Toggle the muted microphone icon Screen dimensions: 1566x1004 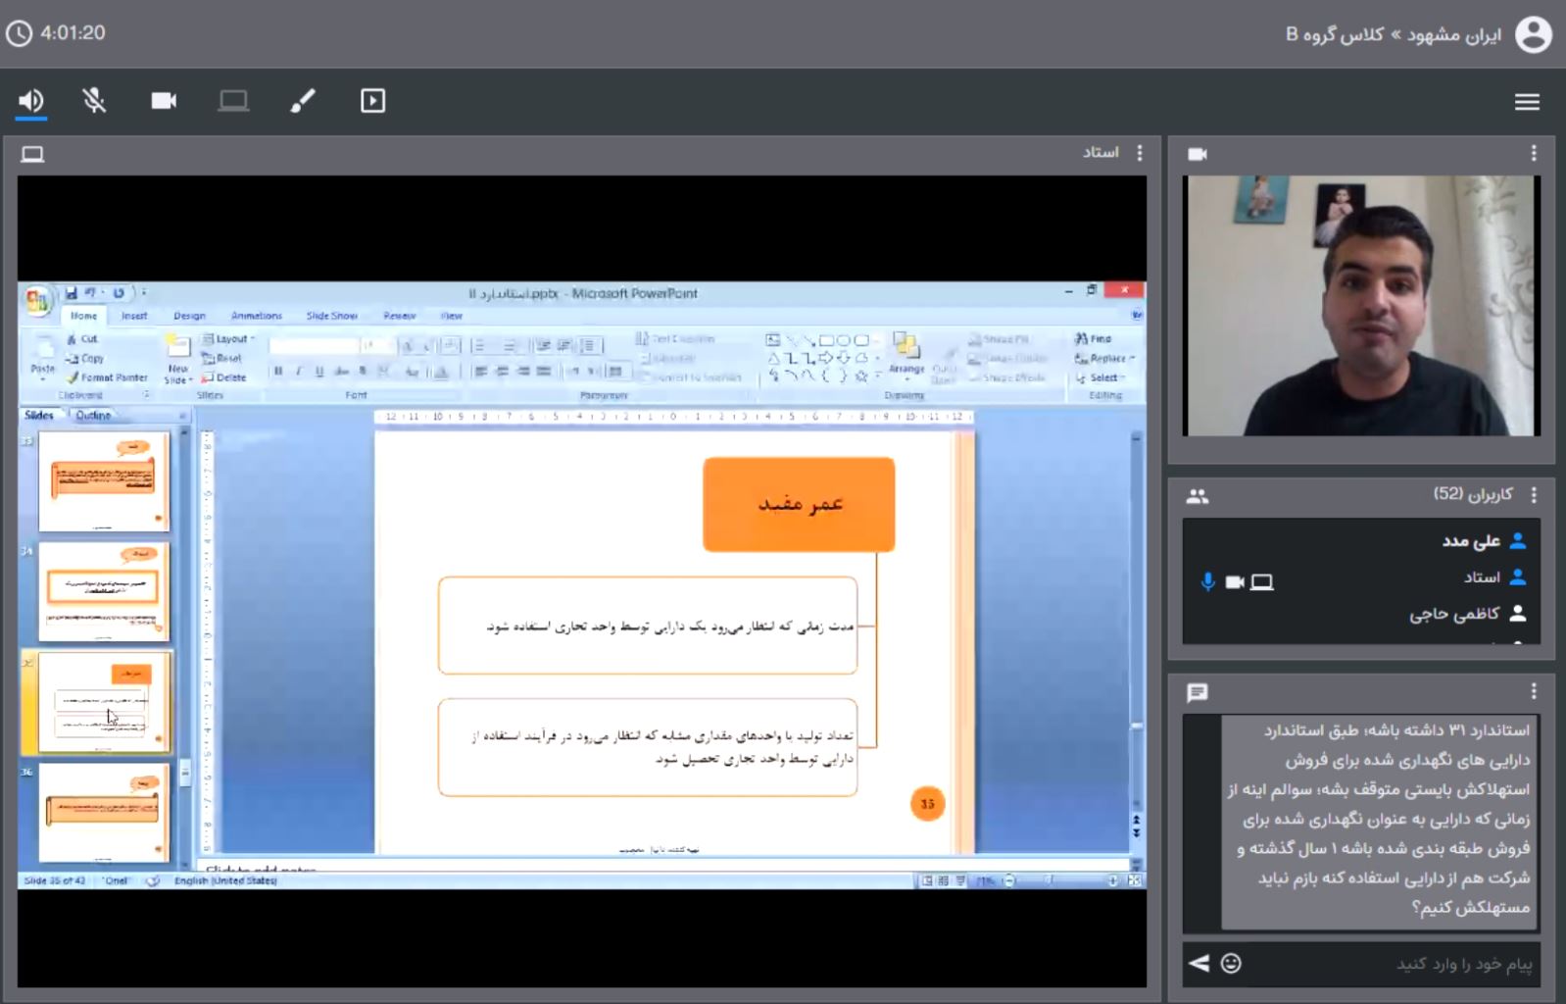point(94,101)
